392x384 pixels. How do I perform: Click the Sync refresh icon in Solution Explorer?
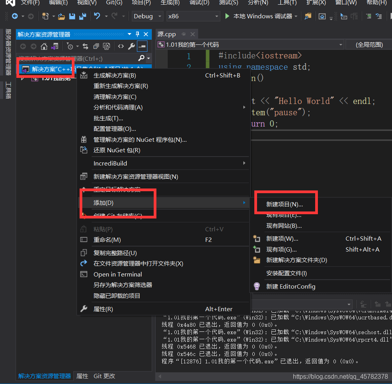[86, 46]
